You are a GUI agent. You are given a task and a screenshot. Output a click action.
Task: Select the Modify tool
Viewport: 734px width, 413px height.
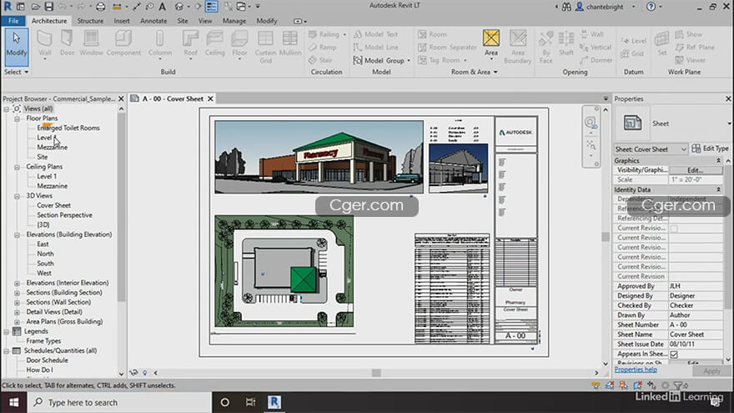17,46
